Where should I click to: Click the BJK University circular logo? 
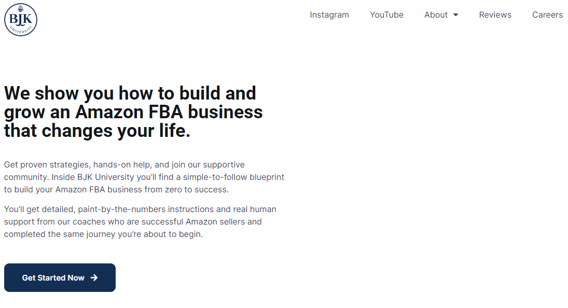click(21, 20)
